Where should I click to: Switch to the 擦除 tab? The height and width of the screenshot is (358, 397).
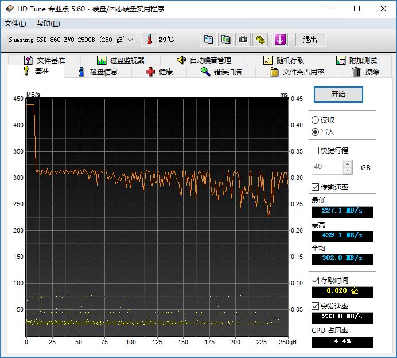(365, 72)
